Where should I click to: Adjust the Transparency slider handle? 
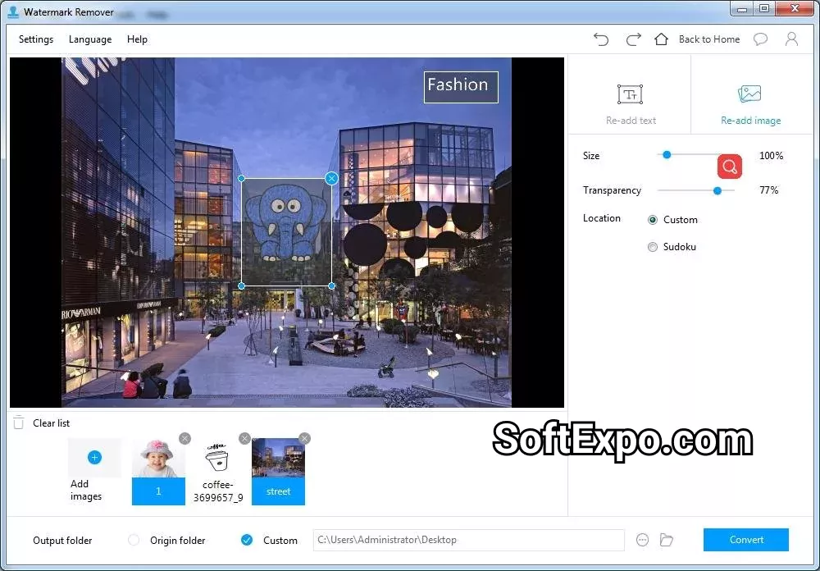click(717, 190)
